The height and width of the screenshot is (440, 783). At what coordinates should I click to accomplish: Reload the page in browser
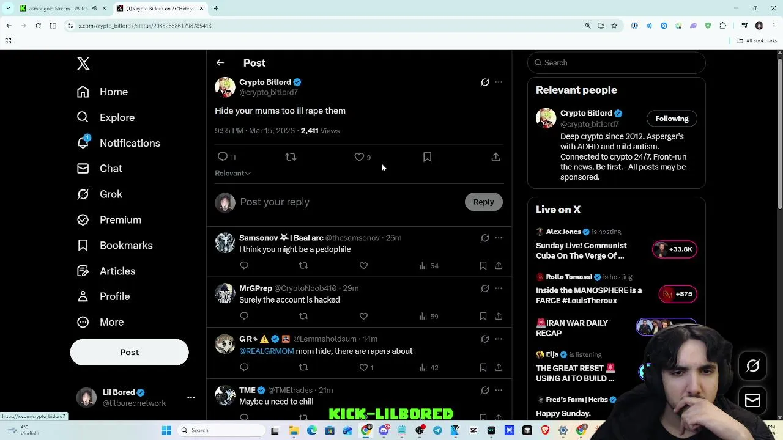coord(38,26)
